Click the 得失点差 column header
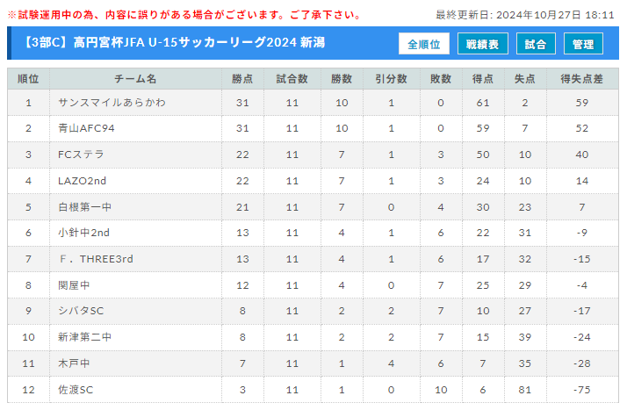 tap(582, 79)
